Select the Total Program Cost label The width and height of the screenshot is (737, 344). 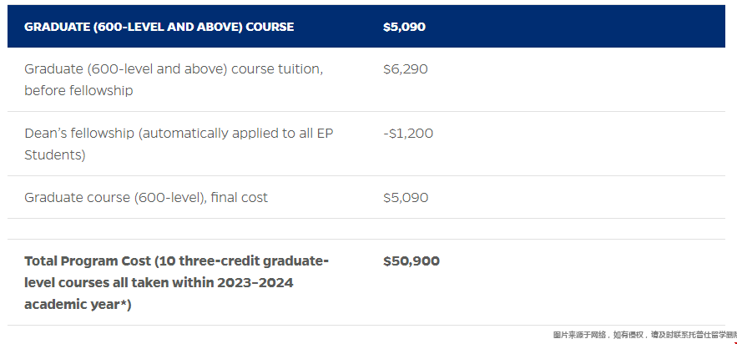point(176,282)
